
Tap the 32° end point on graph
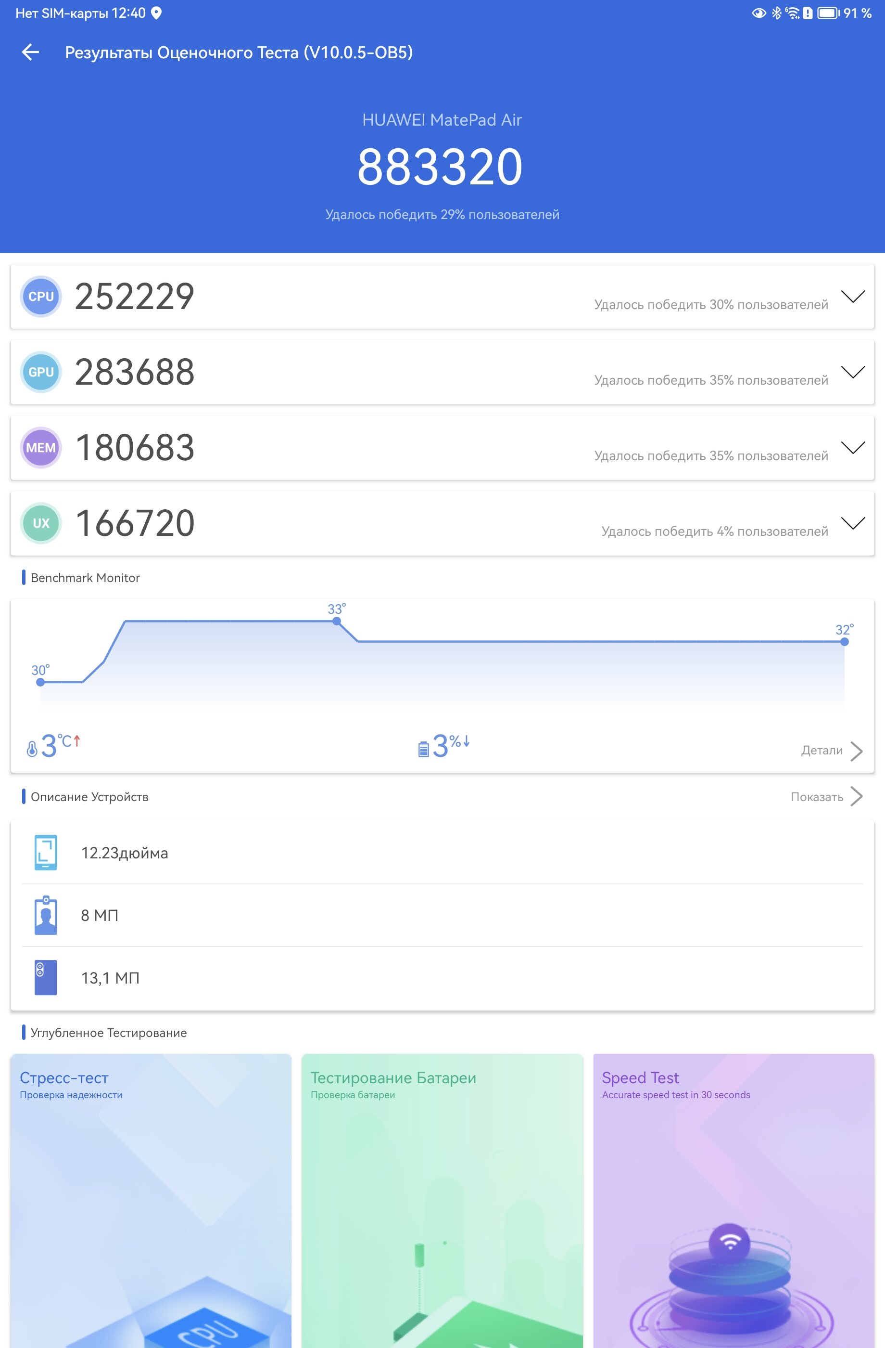[x=844, y=642]
